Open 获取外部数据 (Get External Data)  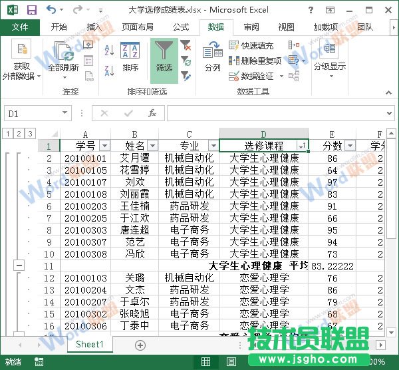(21, 60)
